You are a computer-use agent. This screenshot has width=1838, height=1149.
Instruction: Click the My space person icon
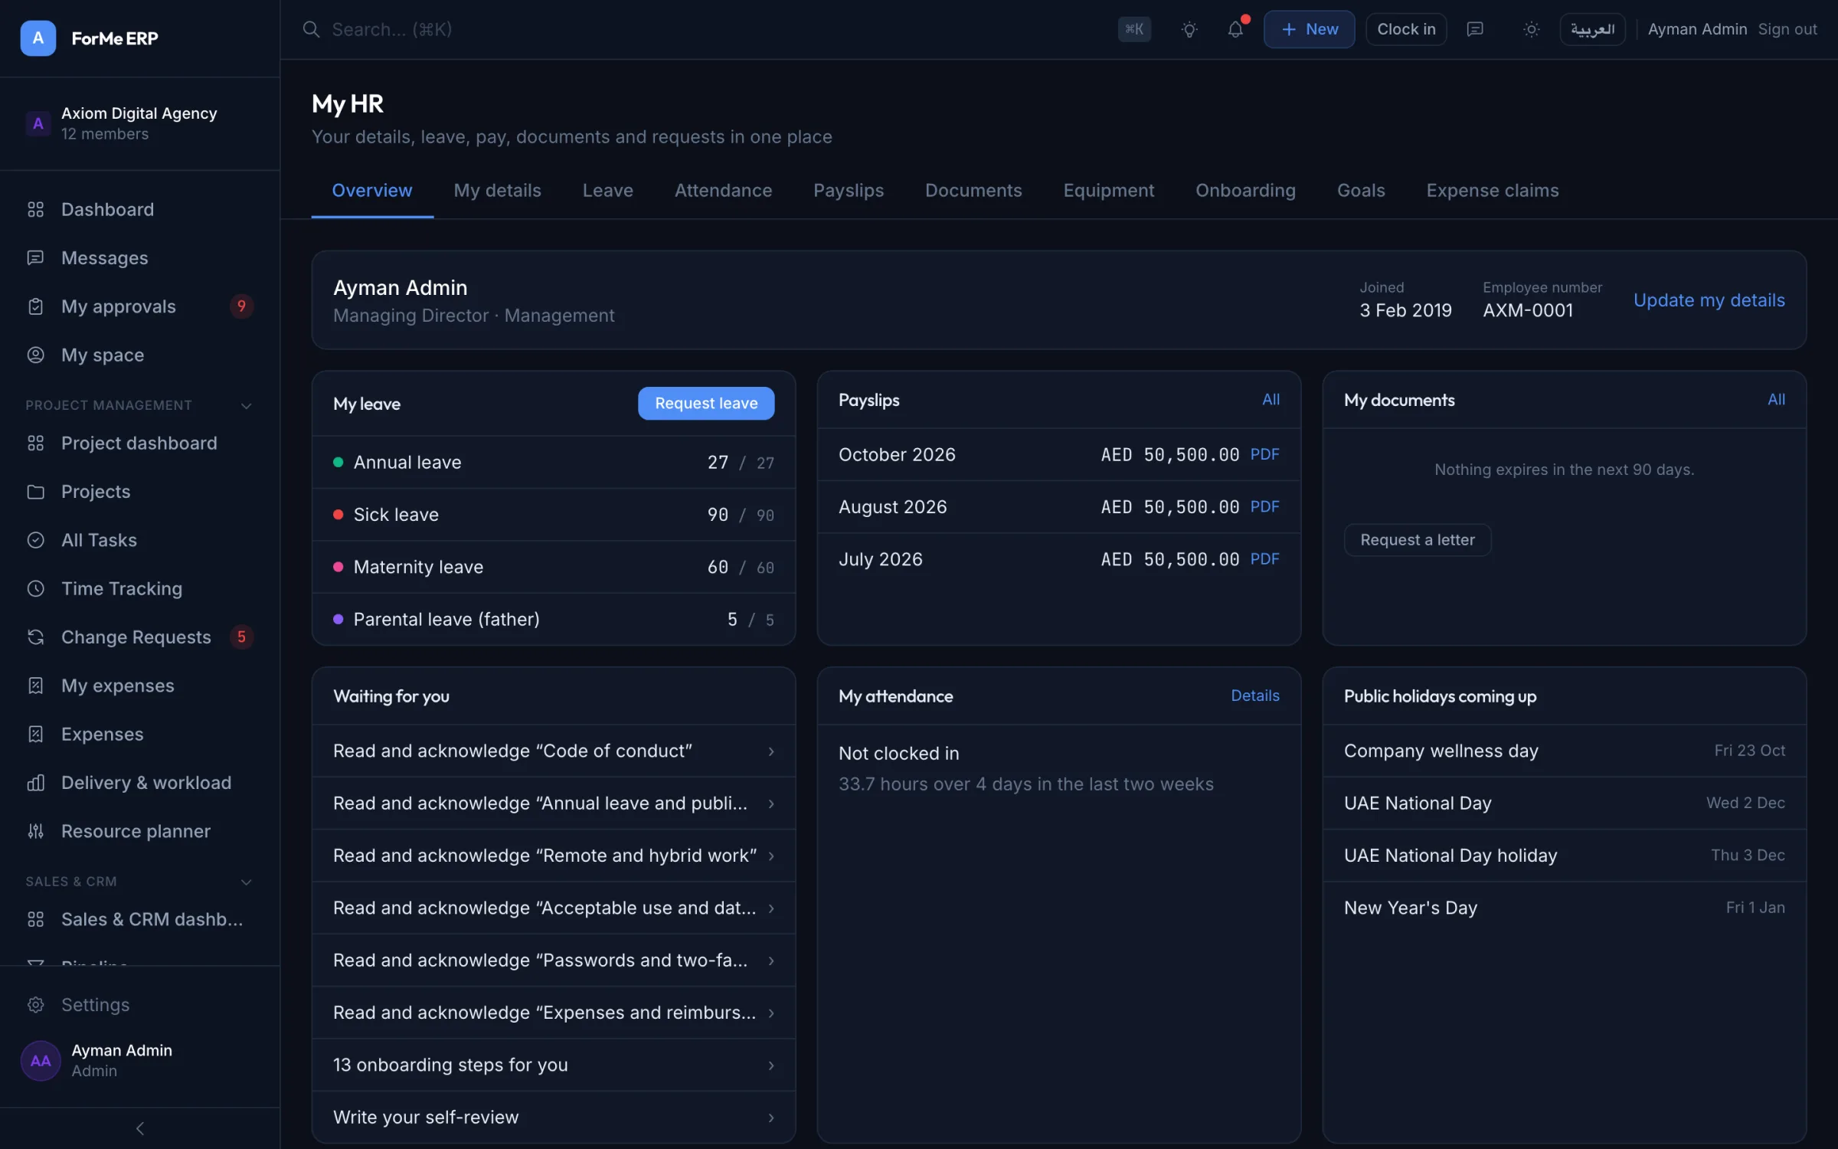(35, 355)
